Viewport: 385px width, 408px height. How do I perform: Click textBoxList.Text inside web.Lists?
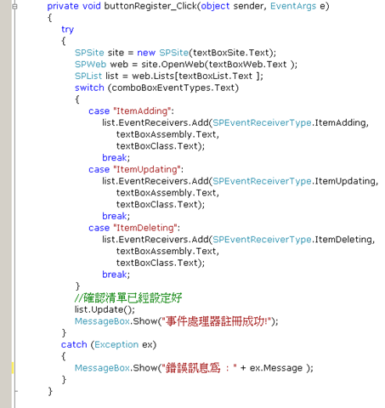(x=216, y=76)
